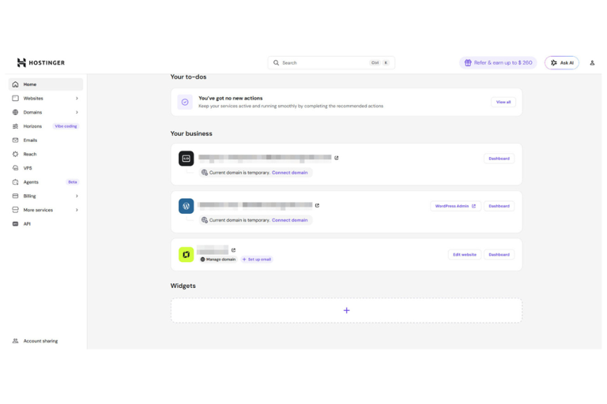This screenshot has height=404, width=607.
Task: Click the Account sharing people icon
Action: tap(16, 341)
